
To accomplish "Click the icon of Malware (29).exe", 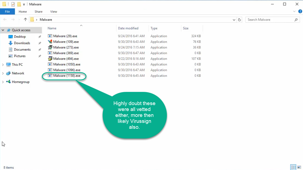I will coord(50,36).
